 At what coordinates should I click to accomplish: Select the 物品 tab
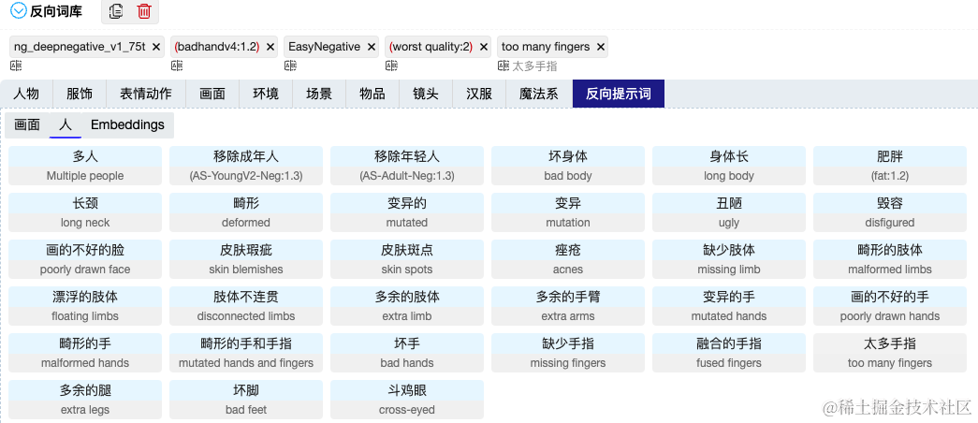(372, 94)
